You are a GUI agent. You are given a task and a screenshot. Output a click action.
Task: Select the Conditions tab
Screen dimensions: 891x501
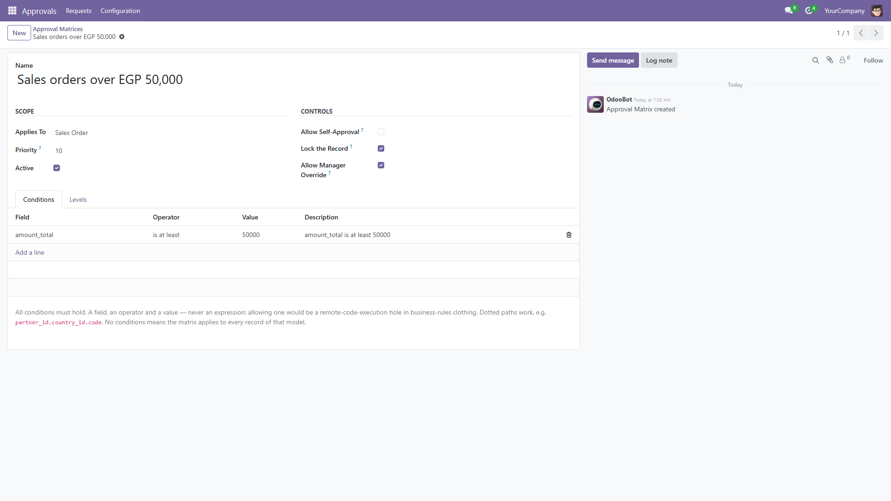(x=39, y=199)
